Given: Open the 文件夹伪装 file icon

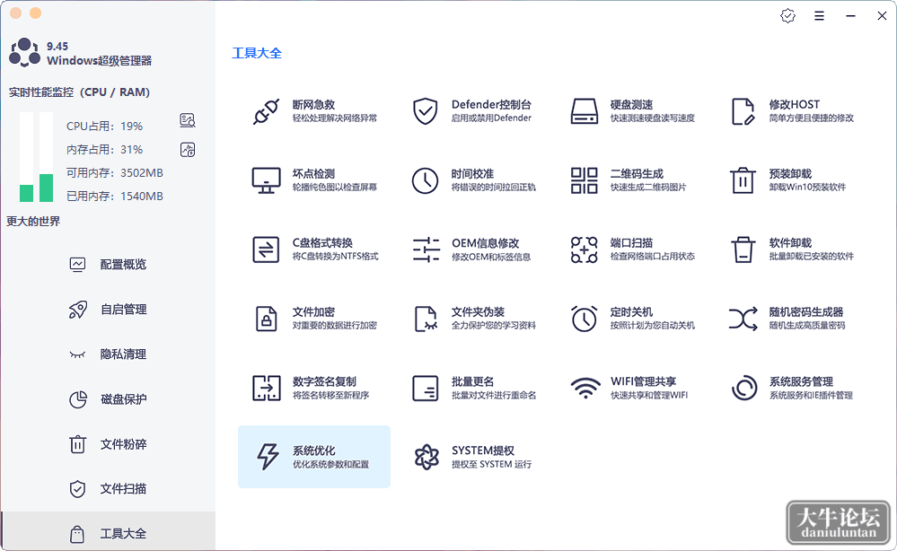Looking at the screenshot, I should tap(426, 319).
